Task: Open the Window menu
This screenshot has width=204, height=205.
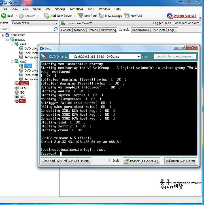Action: click(105, 9)
